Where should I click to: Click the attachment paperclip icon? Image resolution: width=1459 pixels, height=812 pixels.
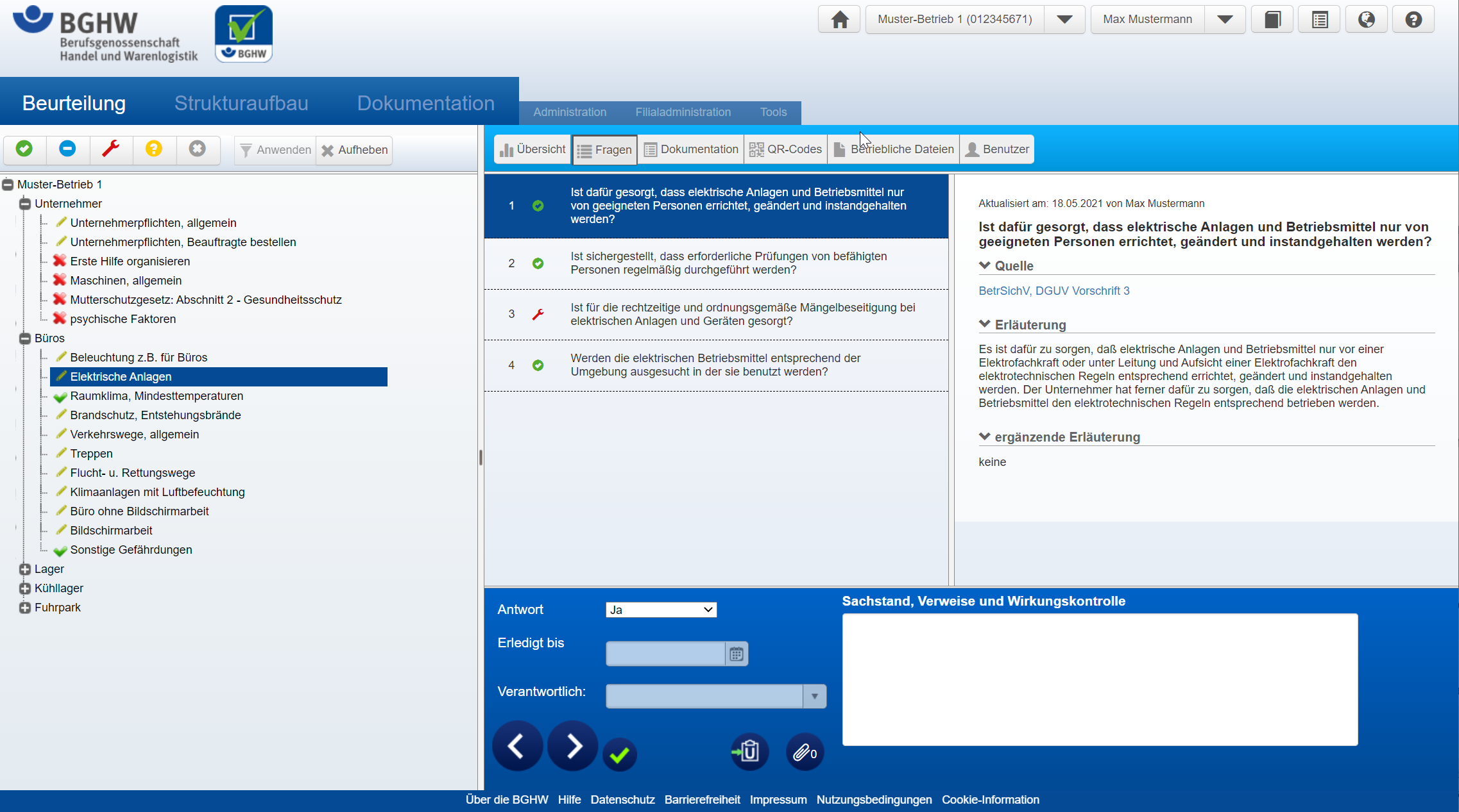pyautogui.click(x=805, y=752)
